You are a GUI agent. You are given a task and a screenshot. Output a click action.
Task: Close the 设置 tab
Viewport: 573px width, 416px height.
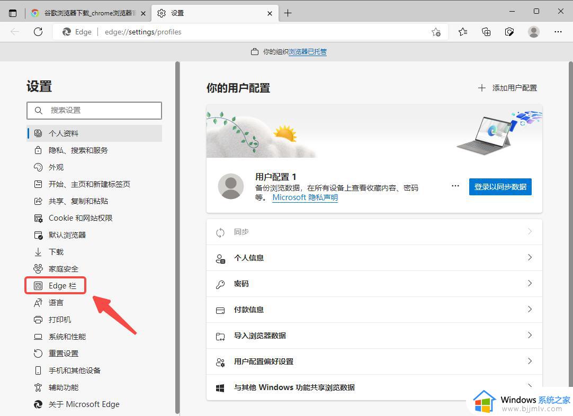(x=270, y=13)
